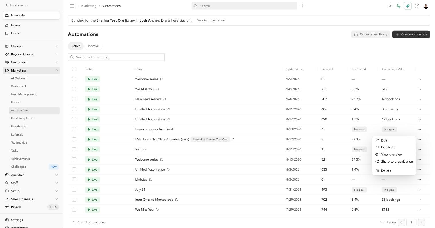This screenshot has width=435, height=228.
Task: Open the Organization library button
Action: coord(370,34)
